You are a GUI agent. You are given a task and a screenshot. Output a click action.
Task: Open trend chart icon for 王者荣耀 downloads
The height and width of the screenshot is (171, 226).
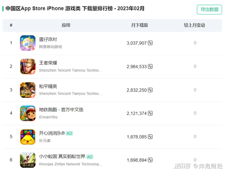150,66
